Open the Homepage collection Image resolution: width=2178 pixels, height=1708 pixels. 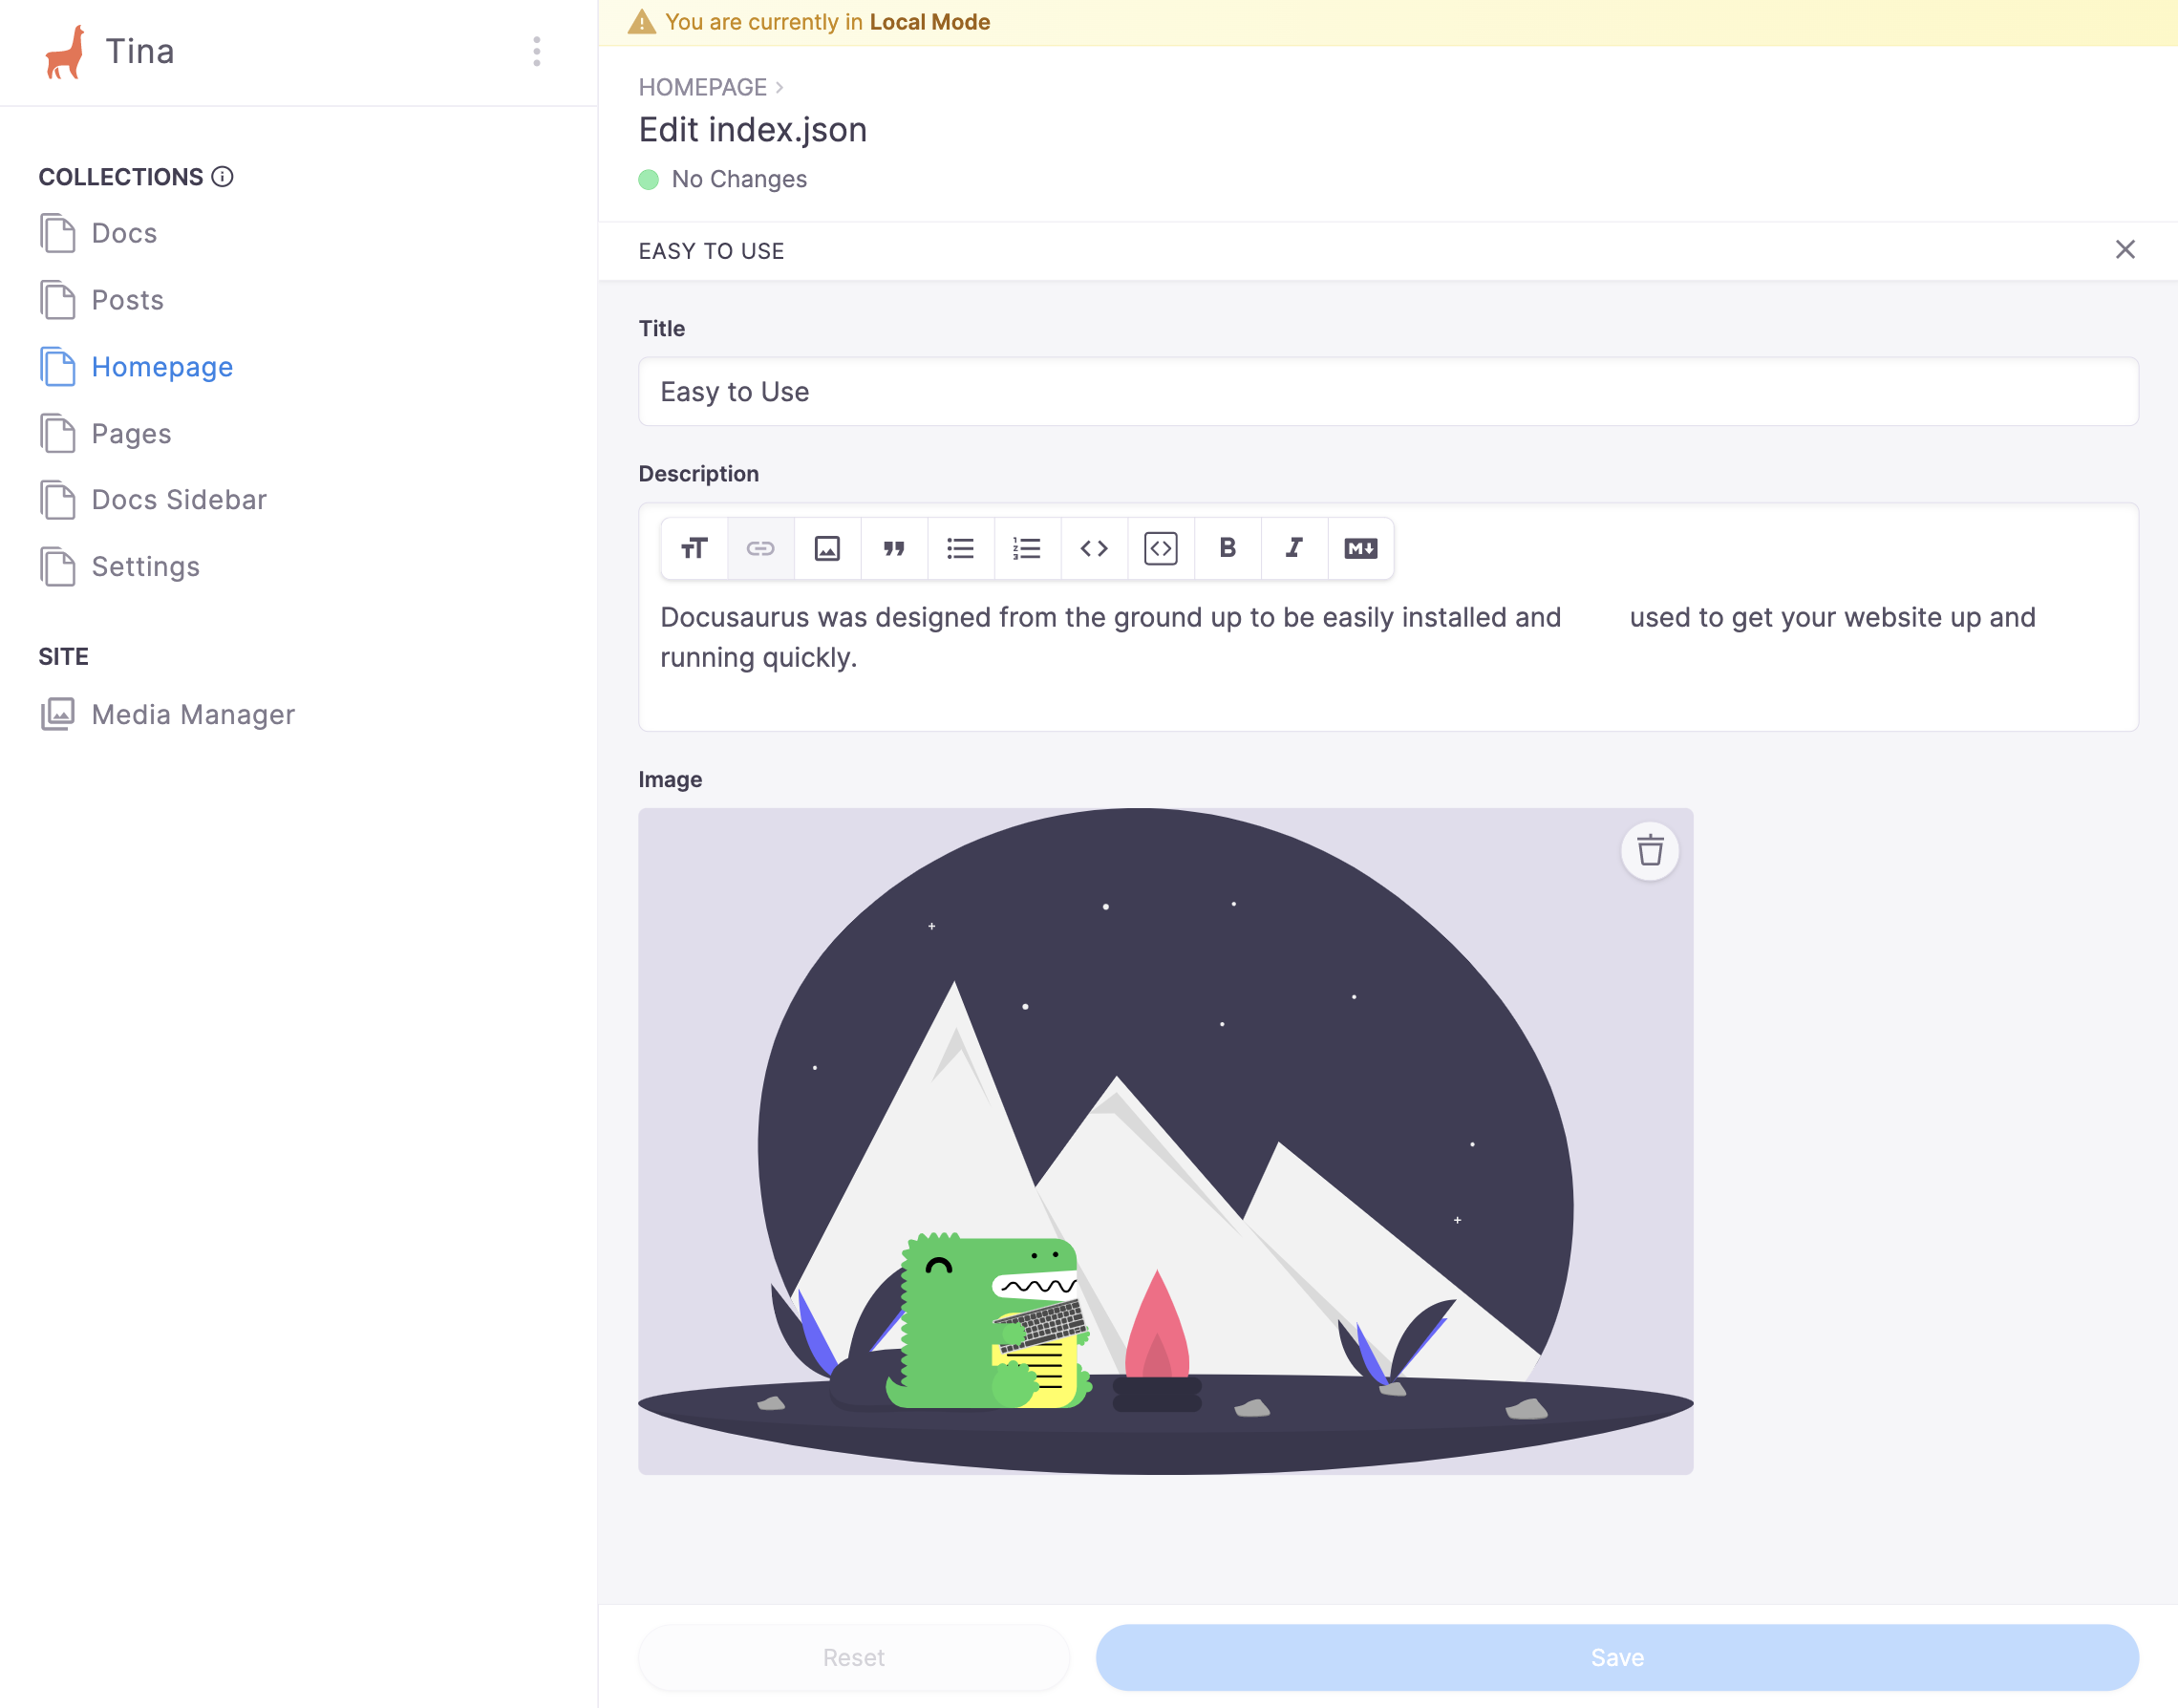160,366
